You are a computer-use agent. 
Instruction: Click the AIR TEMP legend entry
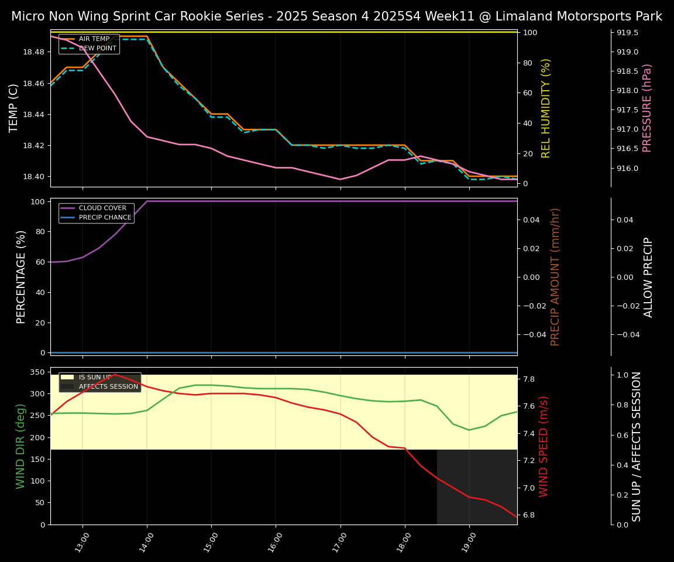pos(94,39)
